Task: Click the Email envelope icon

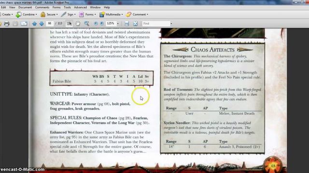Action: 24,24
